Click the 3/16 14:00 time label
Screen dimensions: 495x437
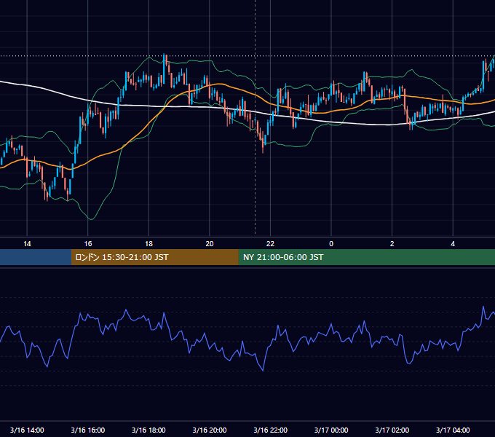point(27,430)
